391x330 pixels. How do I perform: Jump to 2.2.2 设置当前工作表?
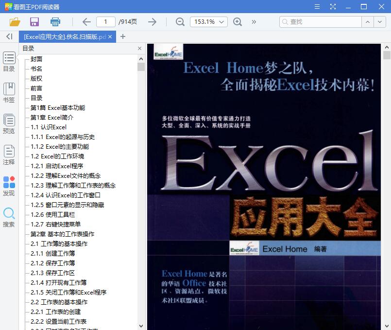[59, 322]
